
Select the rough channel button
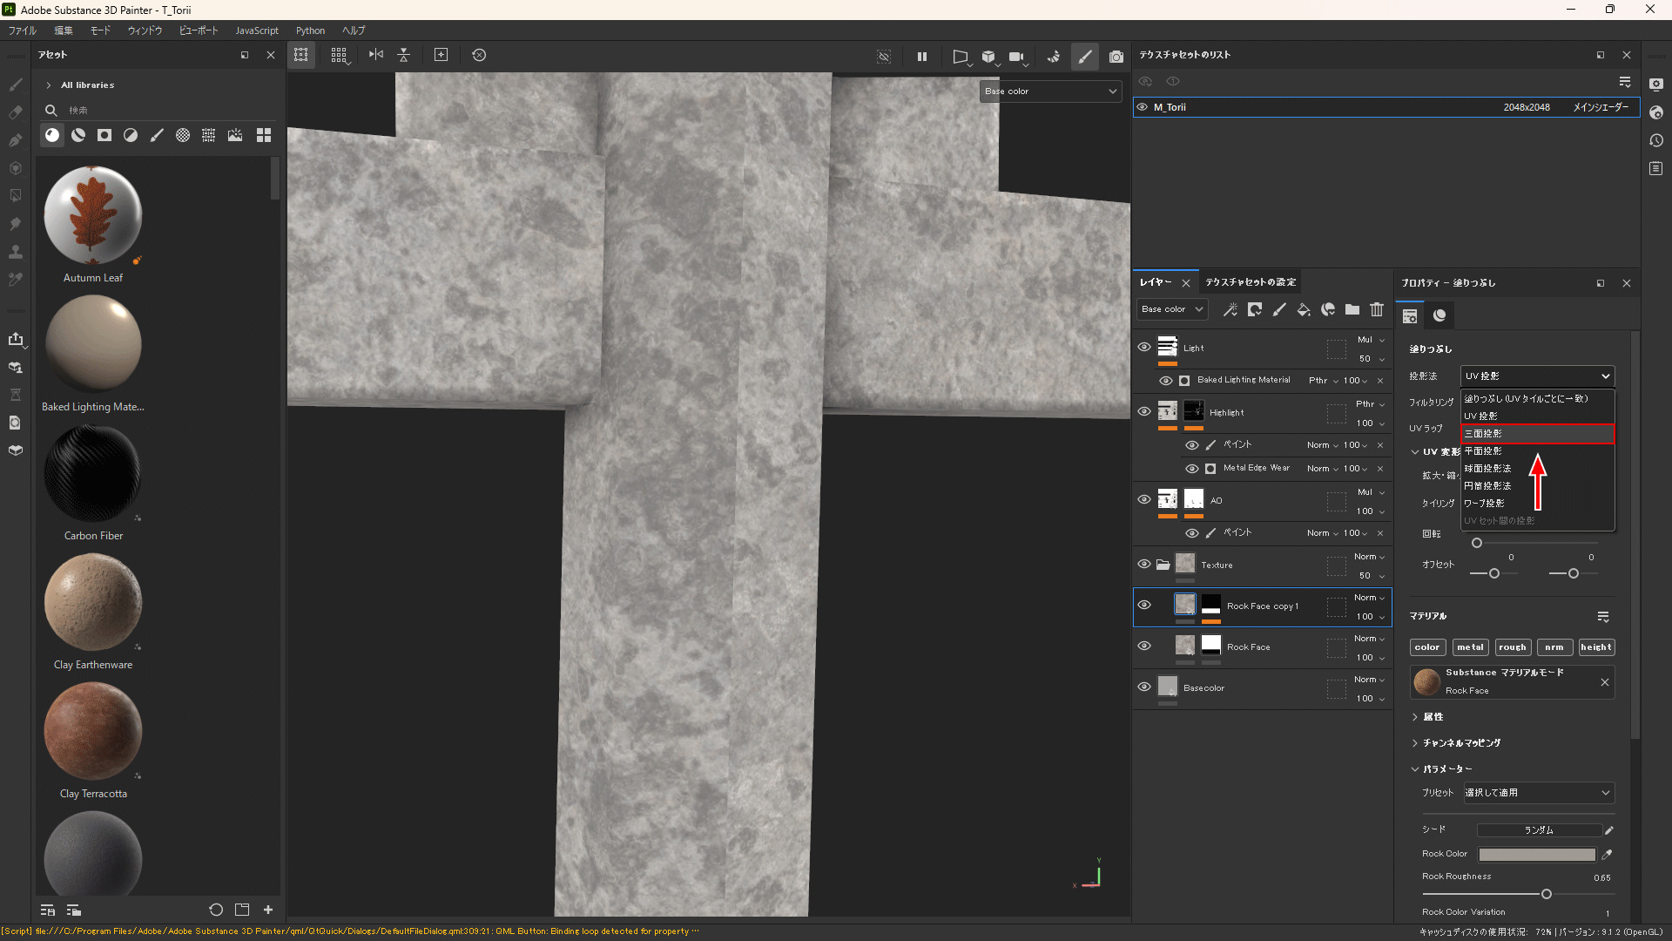click(1513, 647)
